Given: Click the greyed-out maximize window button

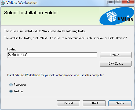Looking at the screenshot, I should coord(118,2).
